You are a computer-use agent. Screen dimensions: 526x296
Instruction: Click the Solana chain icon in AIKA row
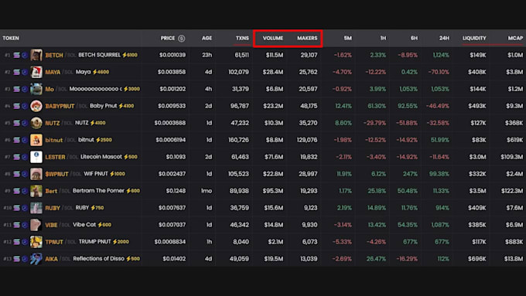click(16, 259)
